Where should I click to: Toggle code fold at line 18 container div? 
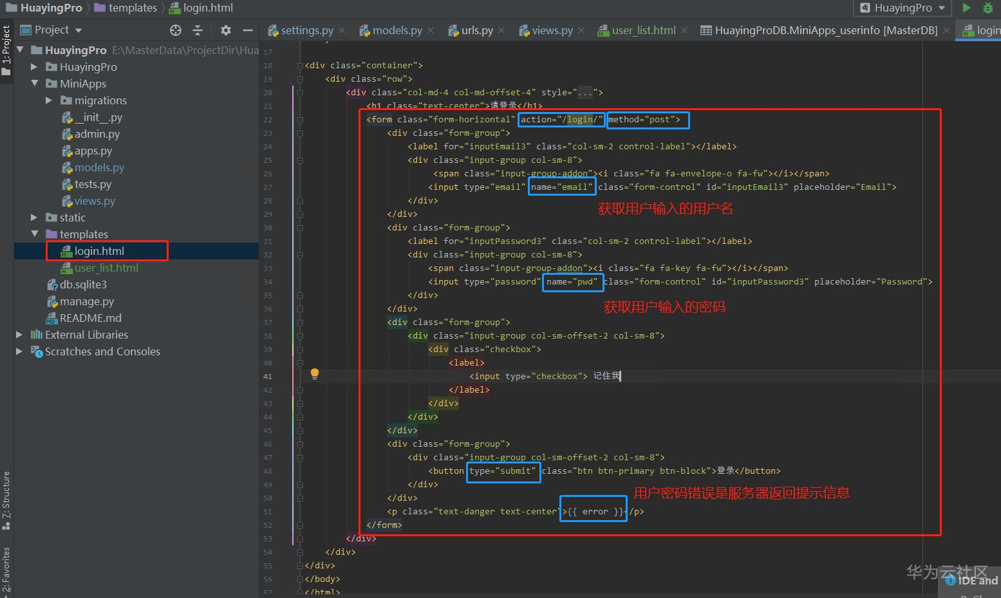[x=299, y=65]
